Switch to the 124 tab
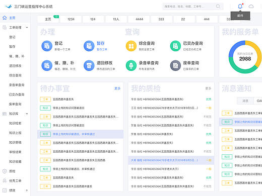The image size is (262, 196). (x=93, y=19)
